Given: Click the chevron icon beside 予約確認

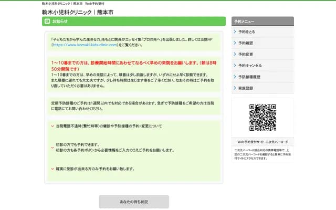Looking at the screenshot, I should click(235, 43).
